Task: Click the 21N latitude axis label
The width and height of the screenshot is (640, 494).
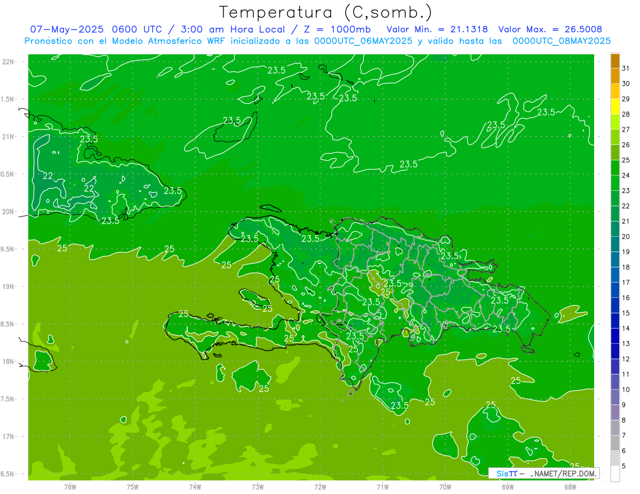Action: 8,136
